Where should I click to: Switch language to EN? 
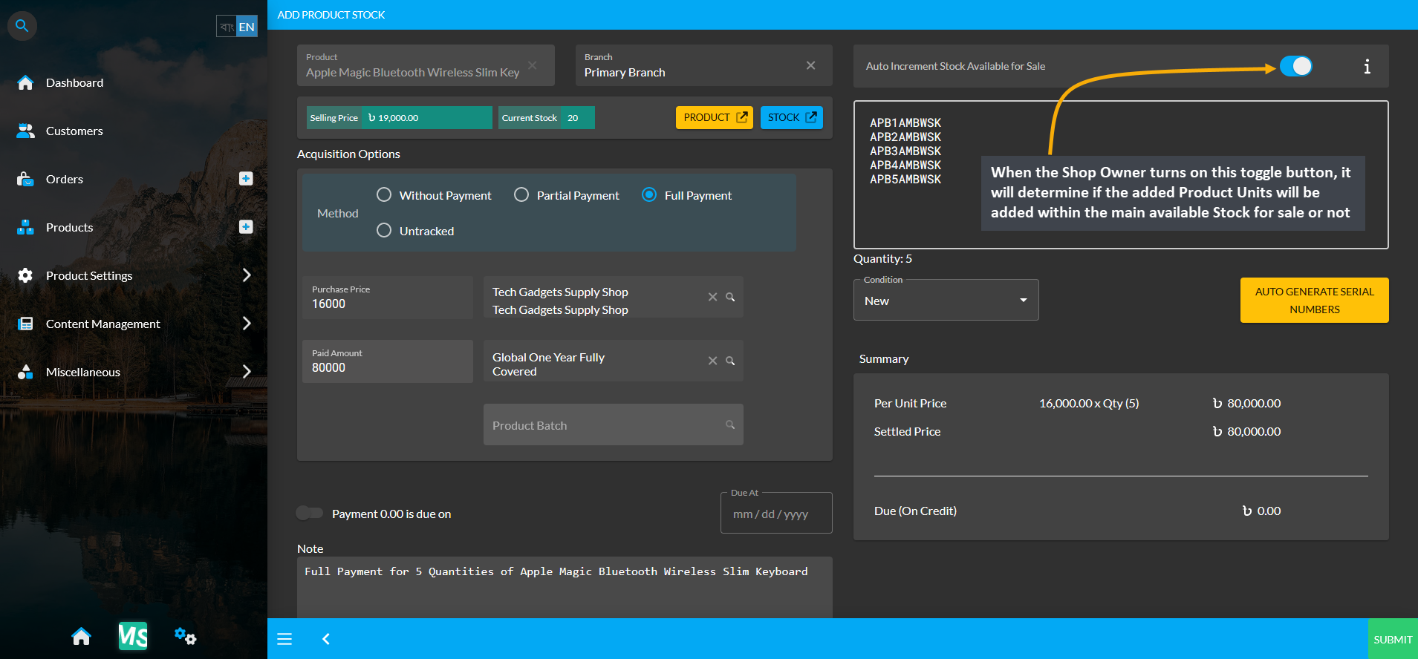[247, 27]
